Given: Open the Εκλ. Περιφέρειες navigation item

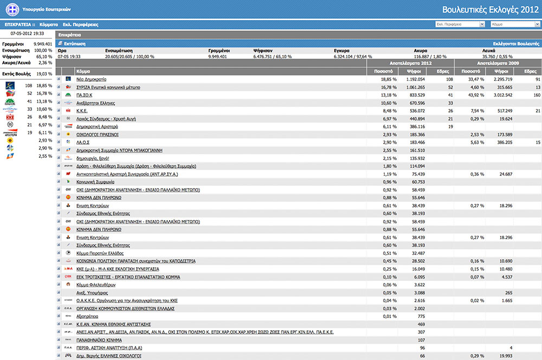Looking at the screenshot, I should coord(81,24).
